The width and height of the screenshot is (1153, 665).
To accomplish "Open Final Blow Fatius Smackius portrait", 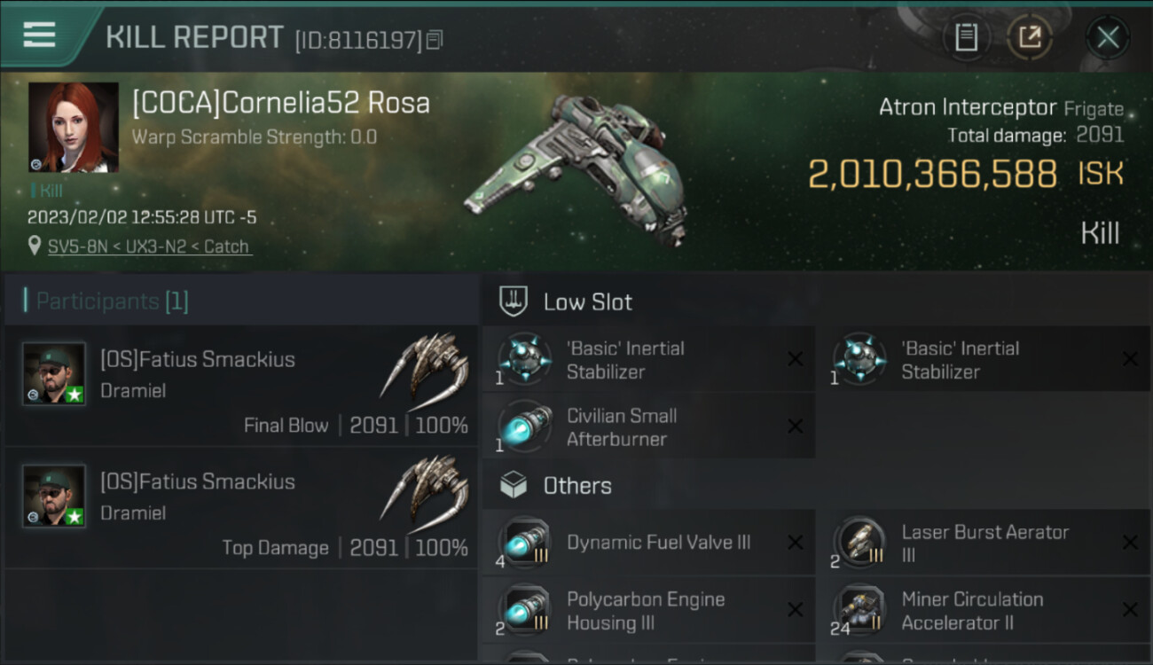I will pos(54,373).
